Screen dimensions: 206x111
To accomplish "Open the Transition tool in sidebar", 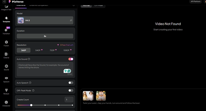I will pos(6,31).
